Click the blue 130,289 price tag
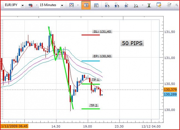This screenshot has height=130, width=180. click(170, 94)
